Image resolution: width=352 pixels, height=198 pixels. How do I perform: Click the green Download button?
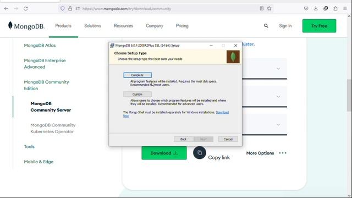164,153
